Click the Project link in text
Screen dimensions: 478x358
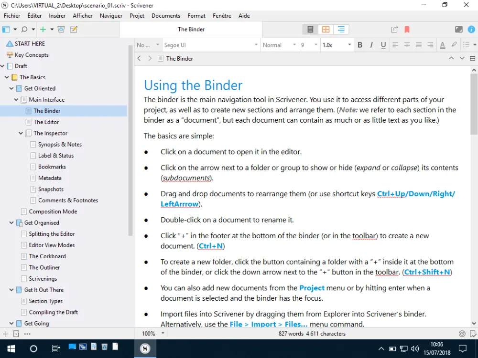312,288
